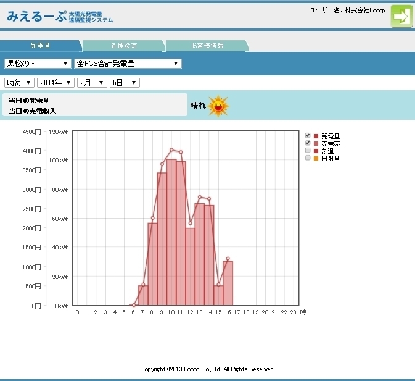
Task: Click the 発電量 legend color marker
Action: pos(316,135)
